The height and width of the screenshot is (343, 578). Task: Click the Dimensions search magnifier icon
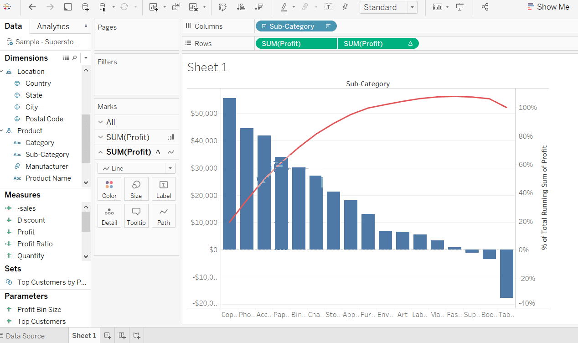pos(75,58)
